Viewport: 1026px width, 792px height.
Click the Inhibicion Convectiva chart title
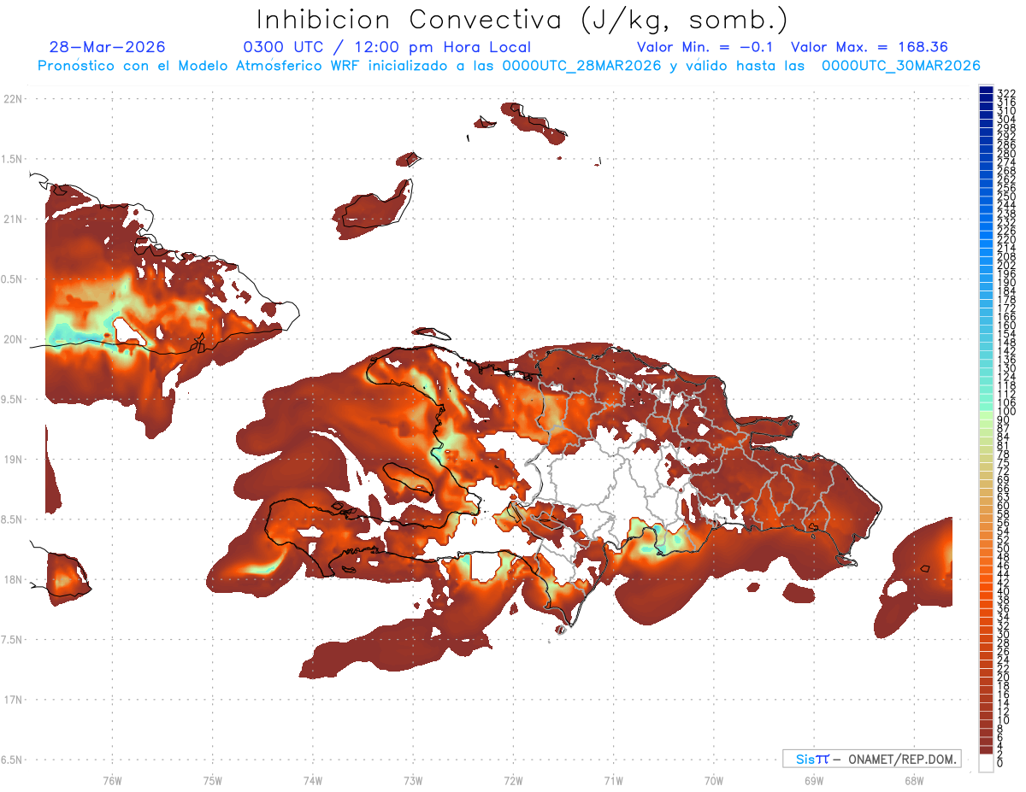click(x=522, y=20)
